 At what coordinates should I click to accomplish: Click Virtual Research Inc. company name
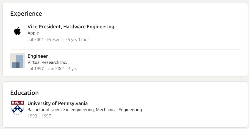tap(47, 62)
